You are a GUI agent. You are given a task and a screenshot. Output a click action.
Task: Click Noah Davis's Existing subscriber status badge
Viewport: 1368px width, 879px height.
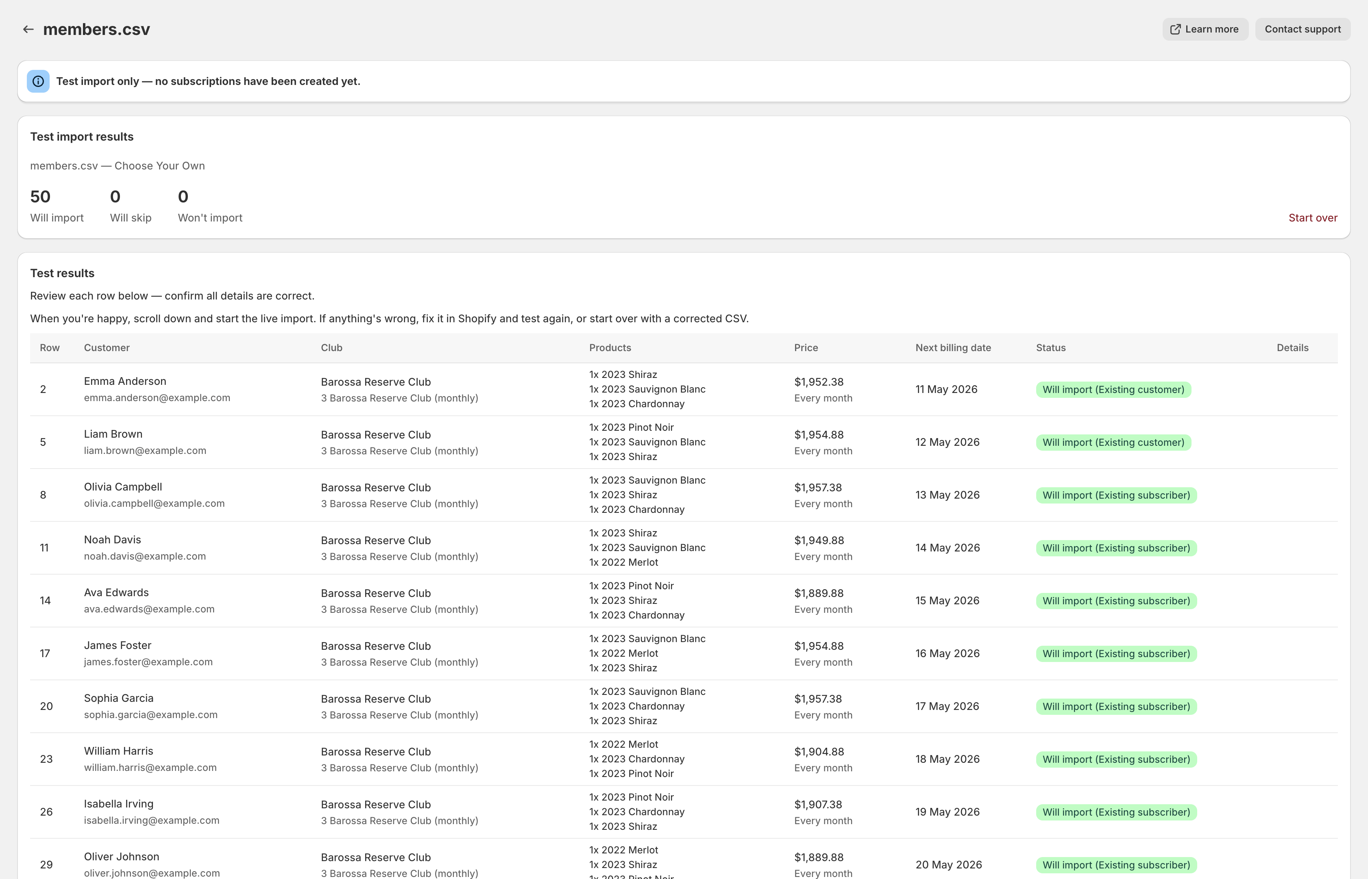click(1116, 548)
